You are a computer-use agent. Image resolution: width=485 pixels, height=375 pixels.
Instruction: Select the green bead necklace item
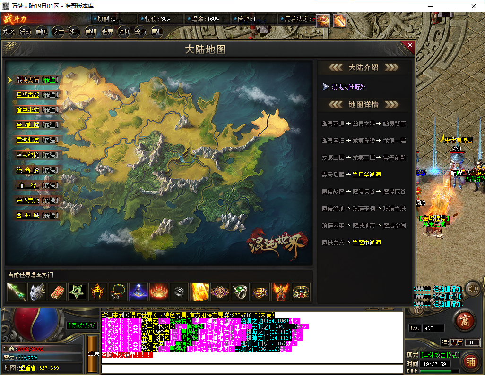[x=118, y=292]
